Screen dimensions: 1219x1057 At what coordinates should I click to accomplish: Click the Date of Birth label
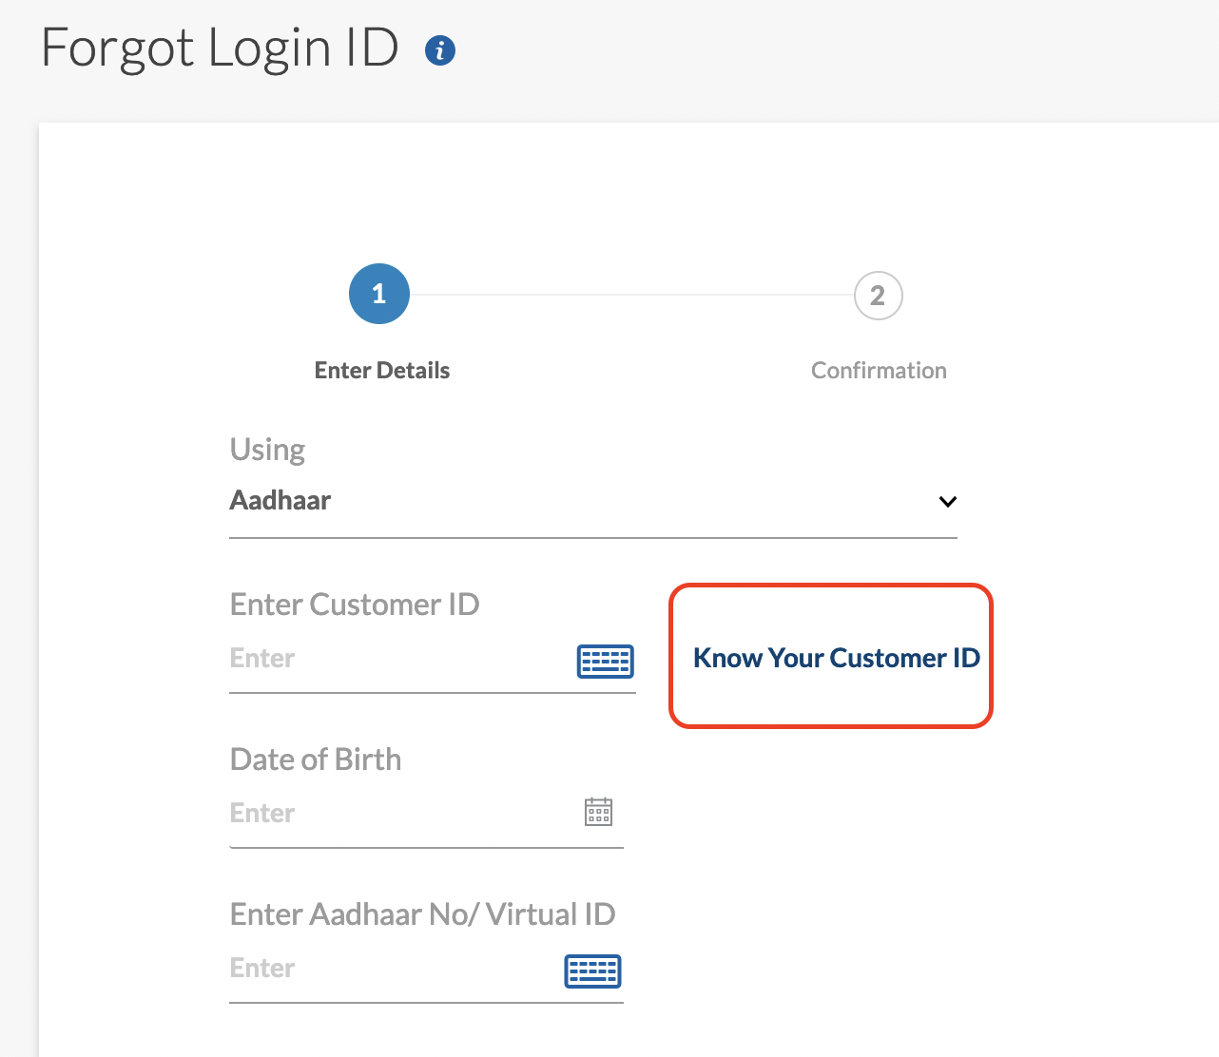coord(316,759)
